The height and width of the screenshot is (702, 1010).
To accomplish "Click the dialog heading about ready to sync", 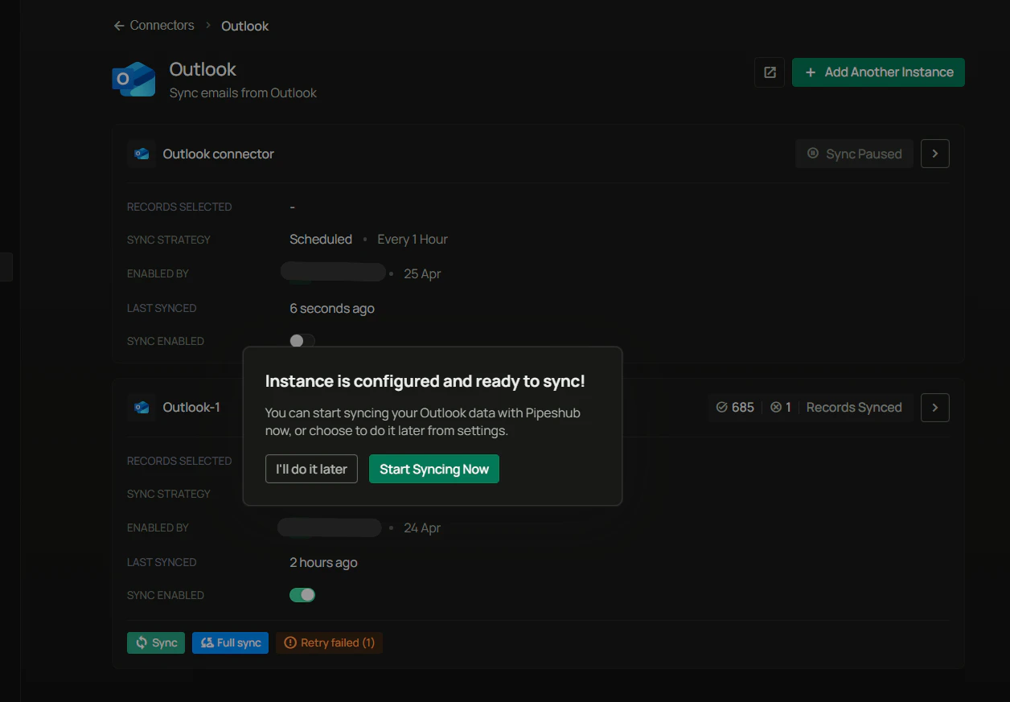I will 425,381.
